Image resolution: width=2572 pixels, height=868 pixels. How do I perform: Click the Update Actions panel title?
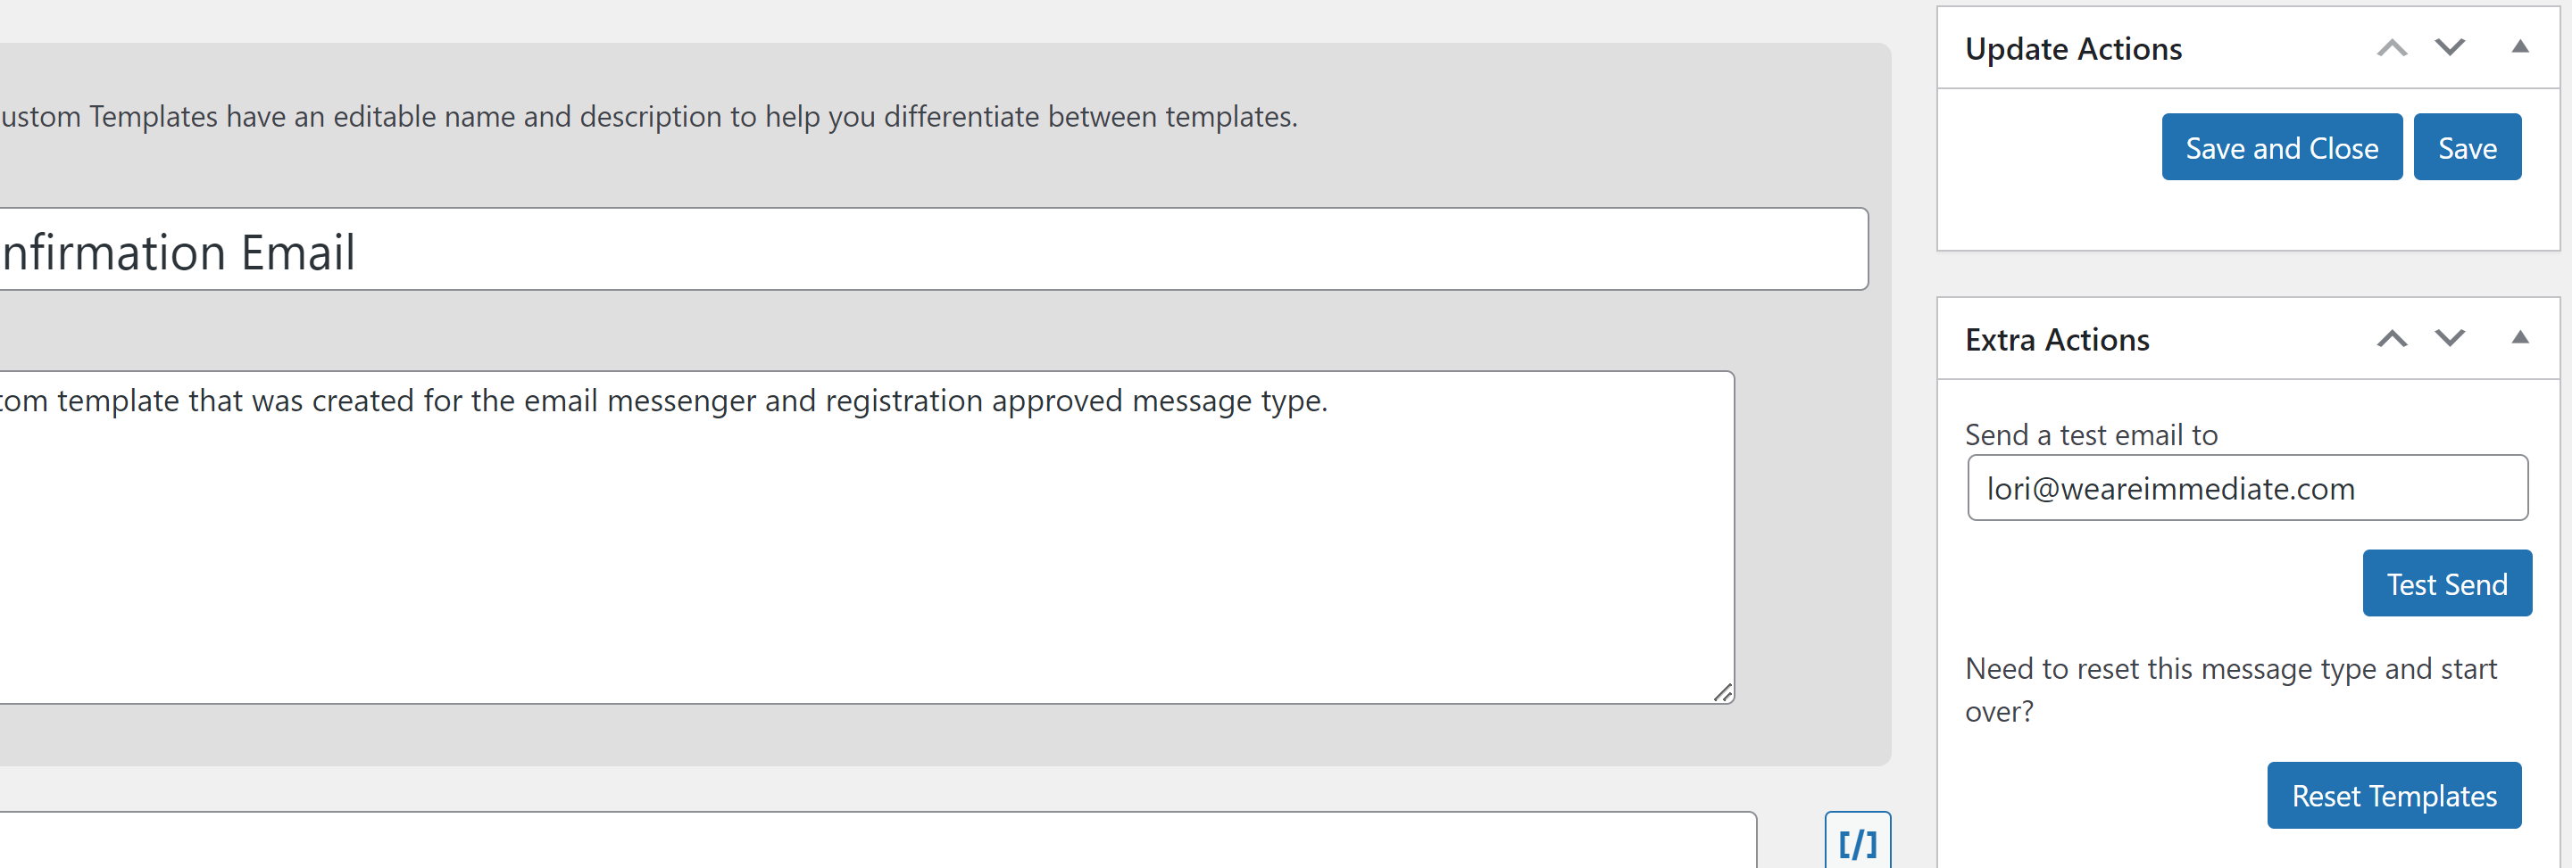click(x=2073, y=48)
